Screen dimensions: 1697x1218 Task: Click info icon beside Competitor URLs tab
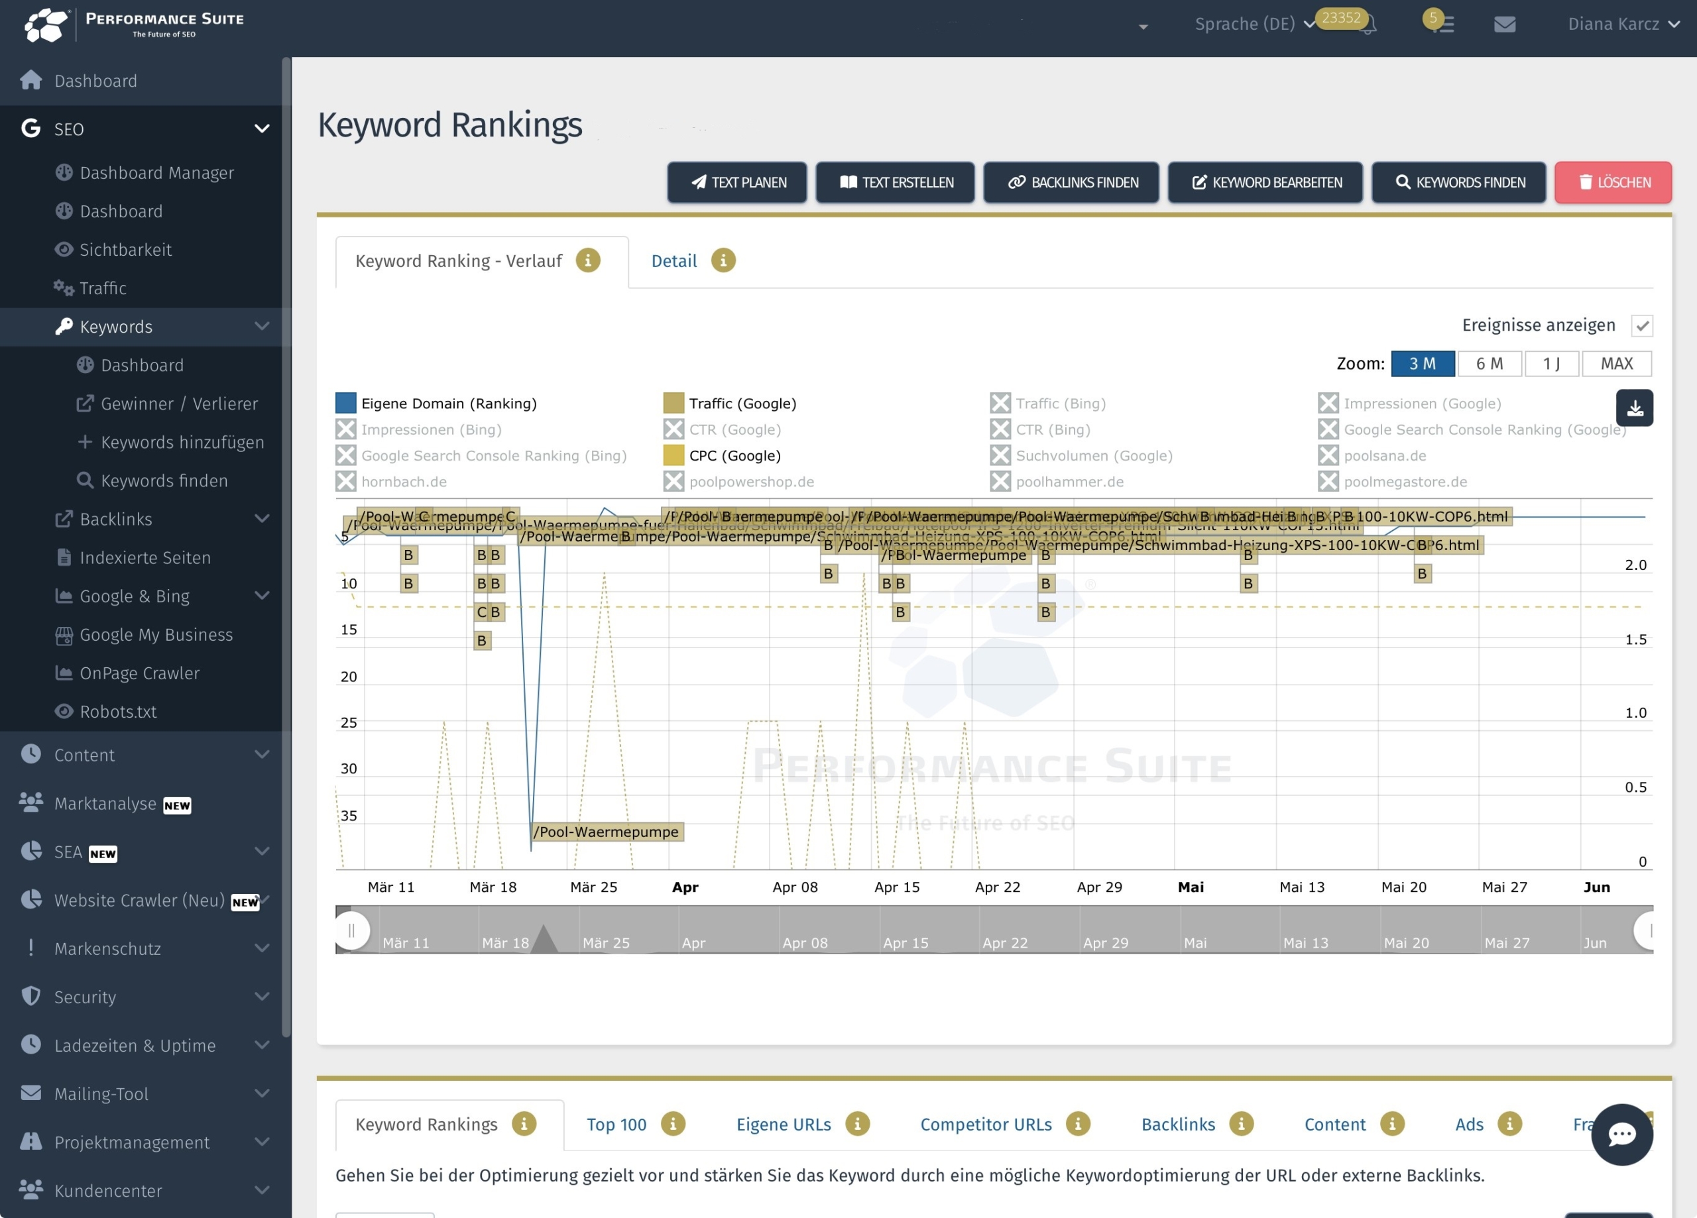pos(1079,1124)
